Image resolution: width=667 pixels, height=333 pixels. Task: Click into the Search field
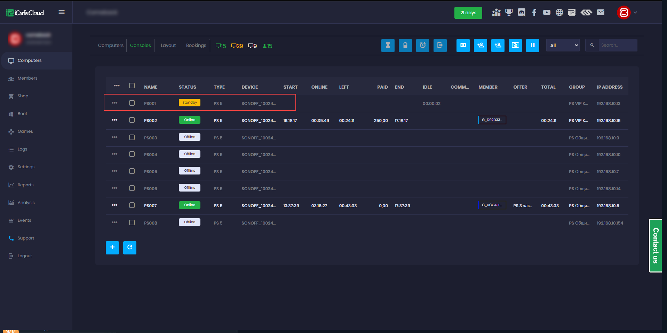(617, 46)
